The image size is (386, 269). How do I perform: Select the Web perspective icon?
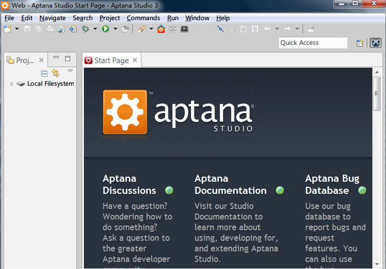[x=375, y=43]
